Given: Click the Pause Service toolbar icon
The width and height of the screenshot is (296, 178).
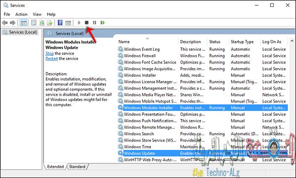Looking at the screenshot, I should point(95,23).
